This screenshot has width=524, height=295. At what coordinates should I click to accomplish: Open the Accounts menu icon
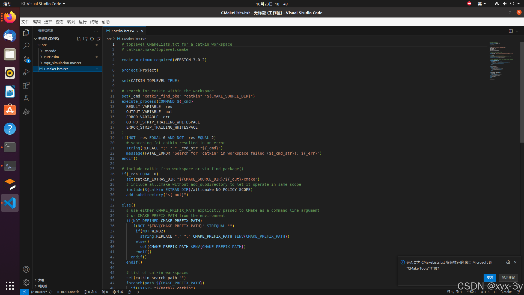(x=26, y=269)
